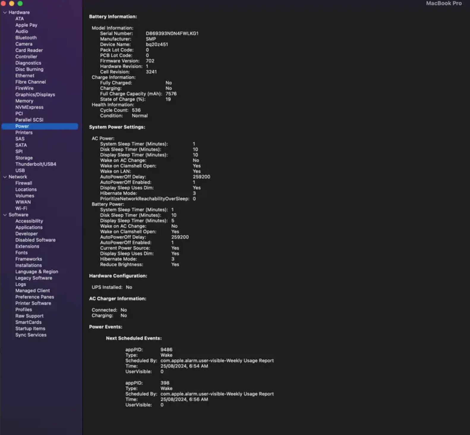Image resolution: width=470 pixels, height=435 pixels.
Task: Open the Storage entry
Action: pos(24,158)
